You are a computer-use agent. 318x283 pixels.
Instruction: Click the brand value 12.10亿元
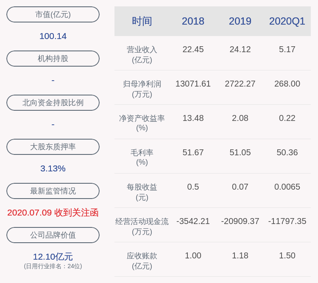point(53,257)
